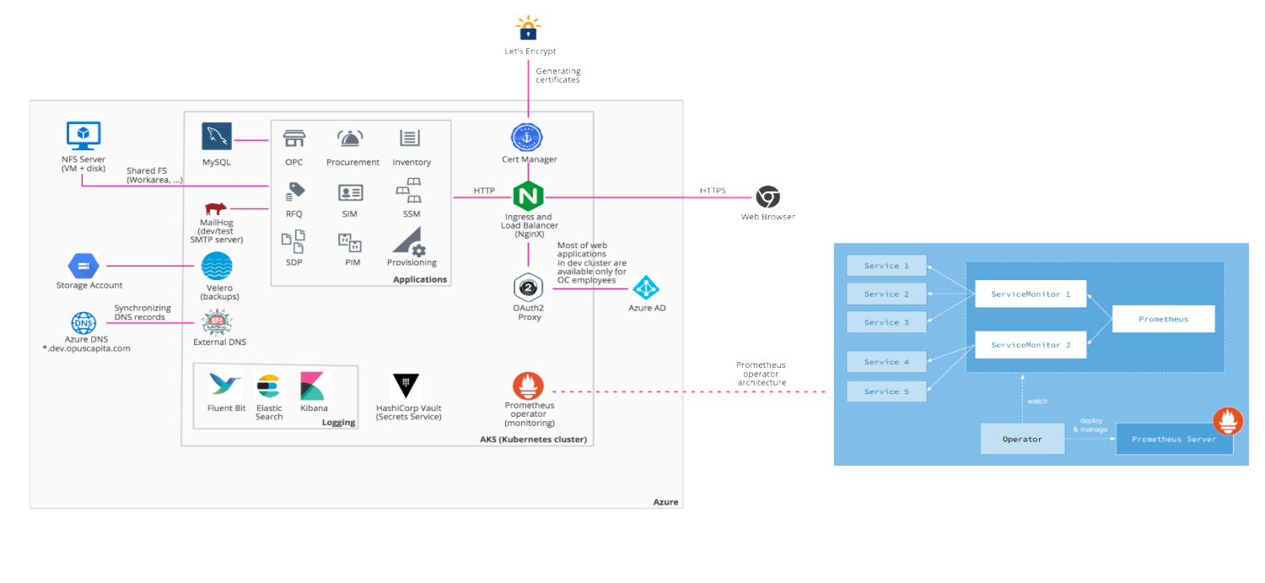This screenshot has height=583, width=1265.
Task: Click the NFS Server monitor icon
Action: pos(83,136)
